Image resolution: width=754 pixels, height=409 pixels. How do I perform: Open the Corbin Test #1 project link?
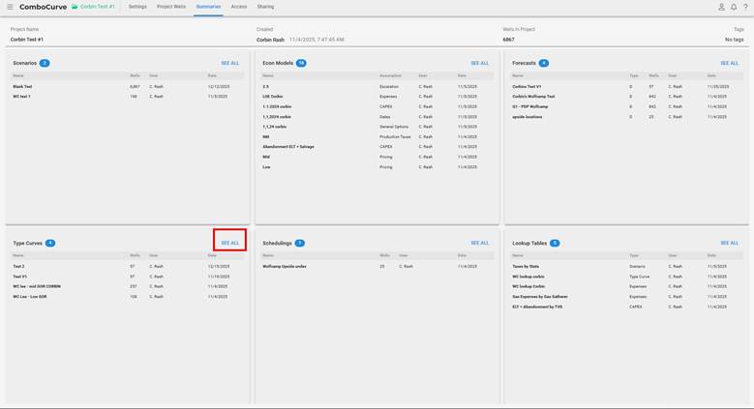tap(98, 7)
